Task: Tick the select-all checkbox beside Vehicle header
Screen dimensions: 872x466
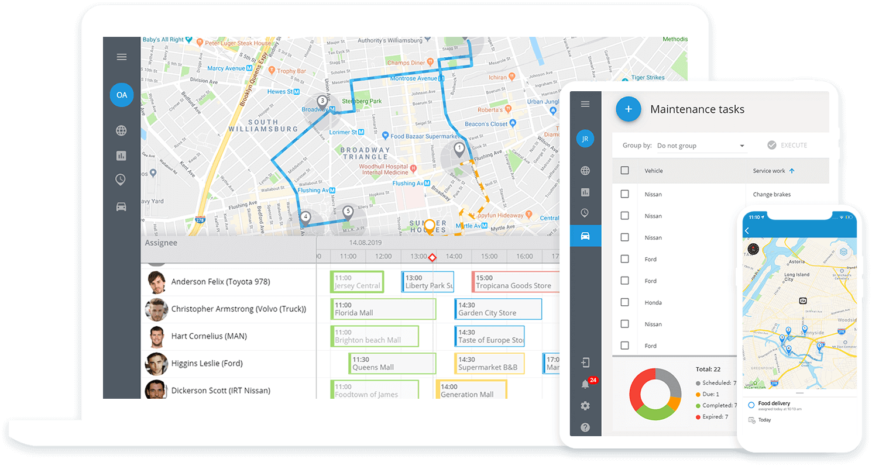Action: pyautogui.click(x=624, y=170)
